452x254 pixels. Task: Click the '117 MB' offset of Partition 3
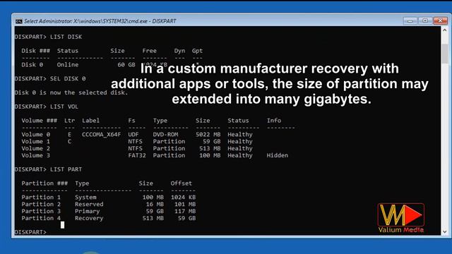(185, 211)
